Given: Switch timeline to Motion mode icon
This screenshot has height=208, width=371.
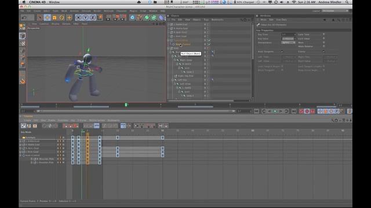Looking at the screenshot, I should click(35, 126).
